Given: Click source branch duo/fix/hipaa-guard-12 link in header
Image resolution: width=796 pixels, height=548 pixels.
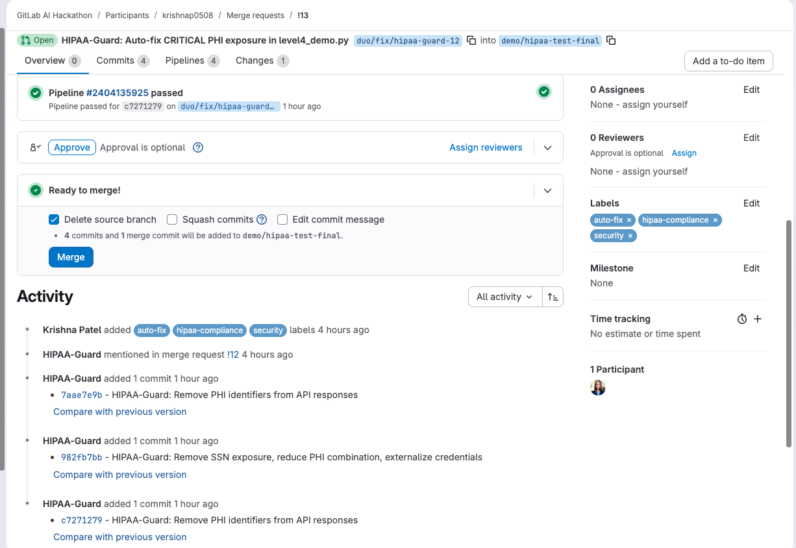Looking at the screenshot, I should (408, 40).
